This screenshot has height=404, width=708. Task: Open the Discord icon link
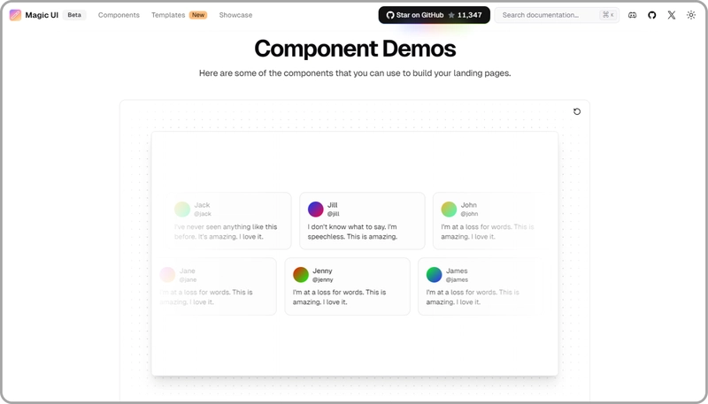[632, 15]
